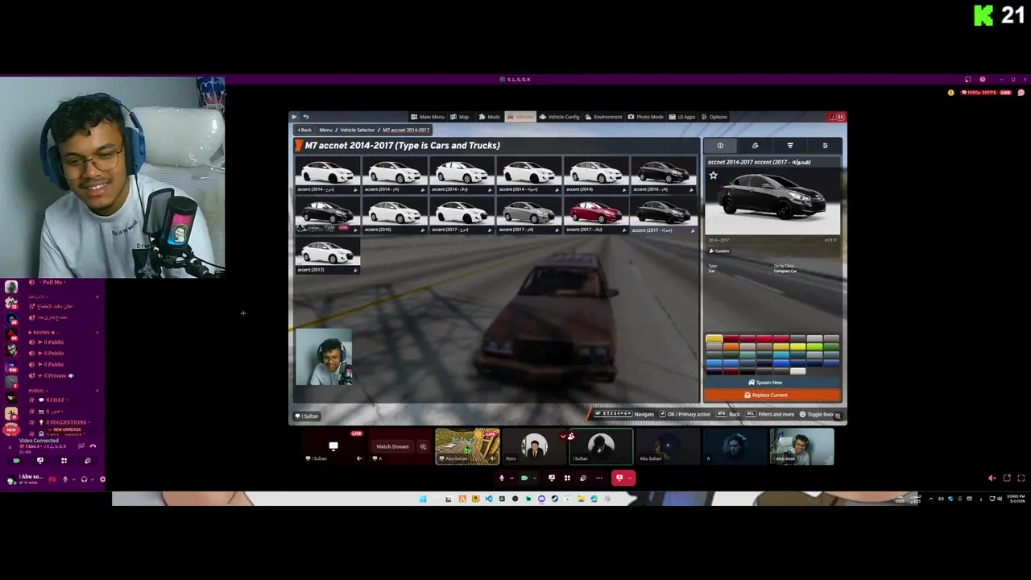The width and height of the screenshot is (1031, 580).
Task: Click the undo arrow icon in game toolbar
Action: 305,117
